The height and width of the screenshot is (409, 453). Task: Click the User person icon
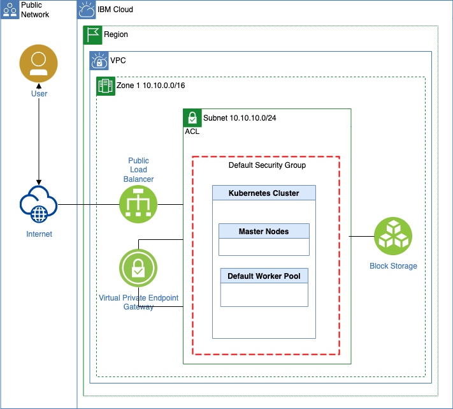(39, 65)
